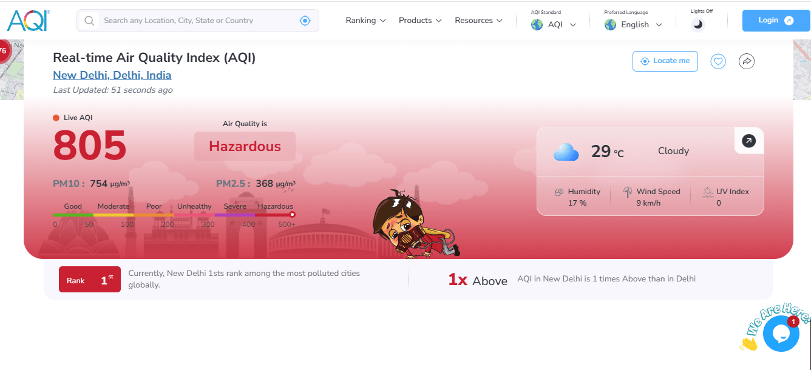Image resolution: width=811 pixels, height=370 pixels.
Task: Add location to favorites with heart icon
Action: click(718, 61)
